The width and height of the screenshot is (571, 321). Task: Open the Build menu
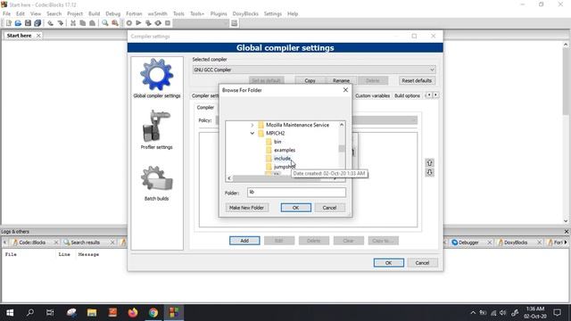click(x=94, y=13)
